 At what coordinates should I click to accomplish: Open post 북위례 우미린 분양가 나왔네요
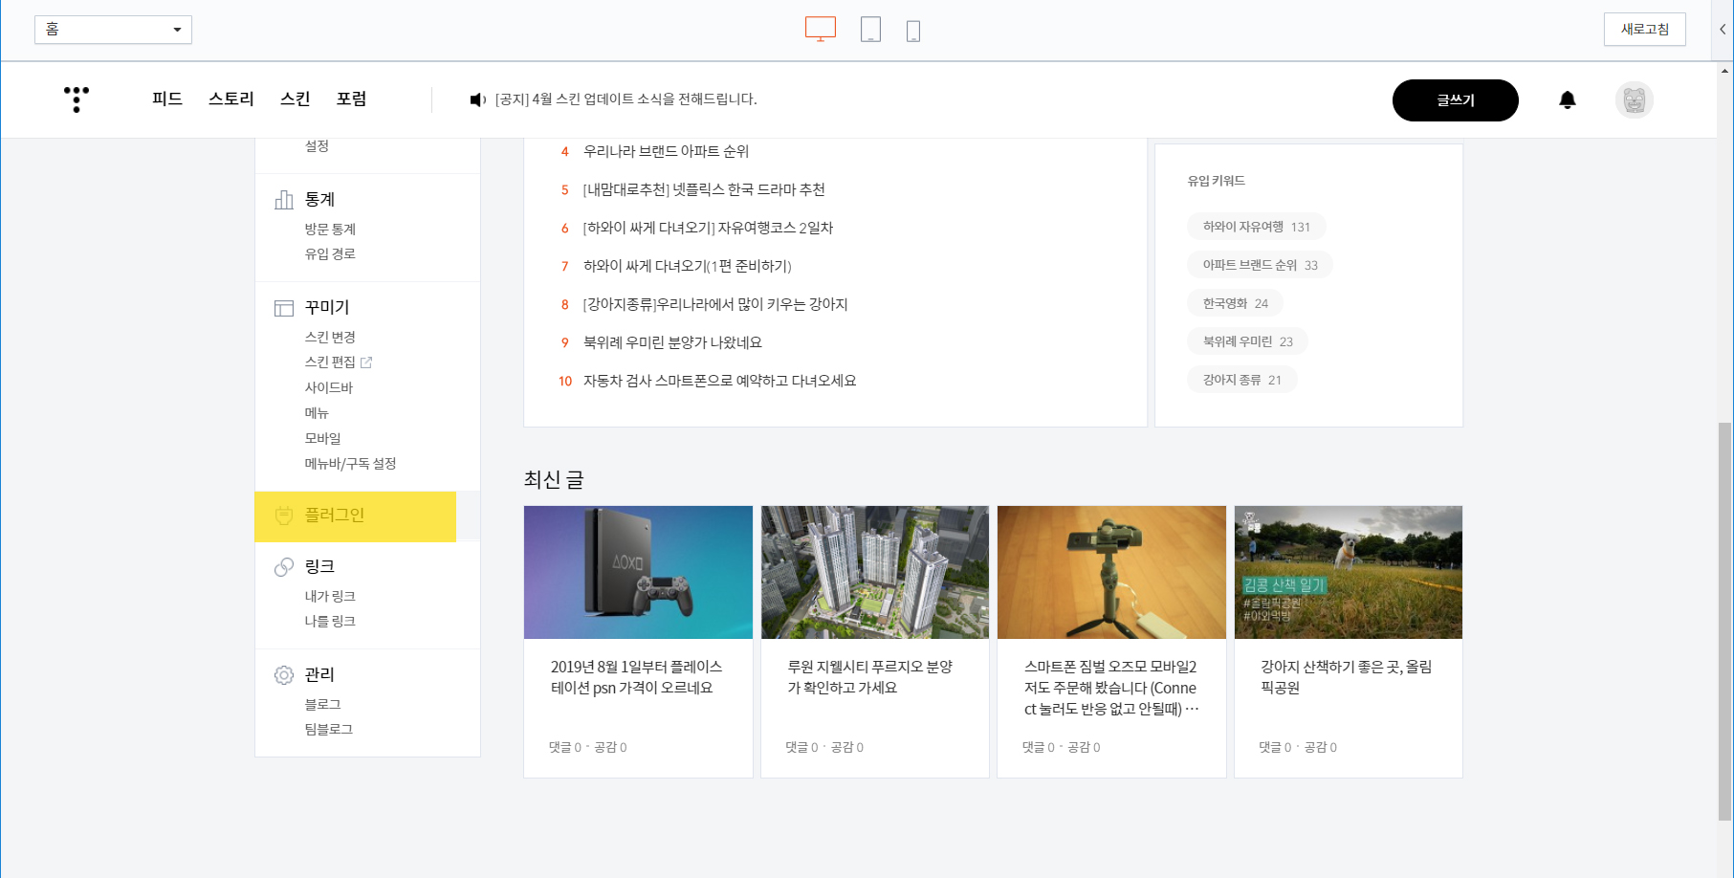(x=672, y=342)
